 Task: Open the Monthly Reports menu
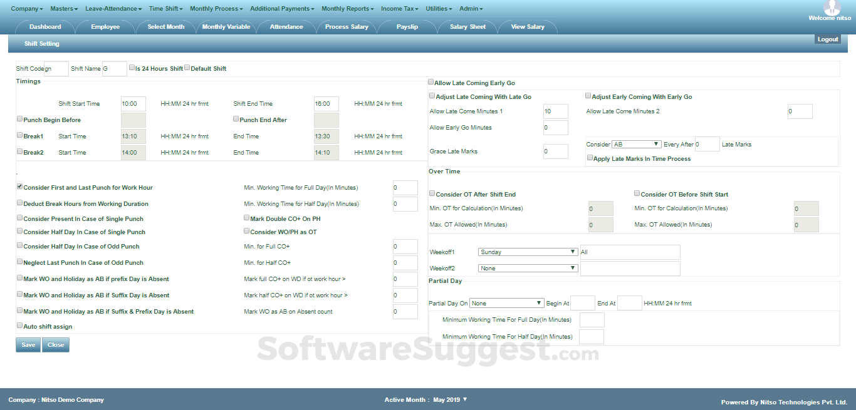point(347,8)
